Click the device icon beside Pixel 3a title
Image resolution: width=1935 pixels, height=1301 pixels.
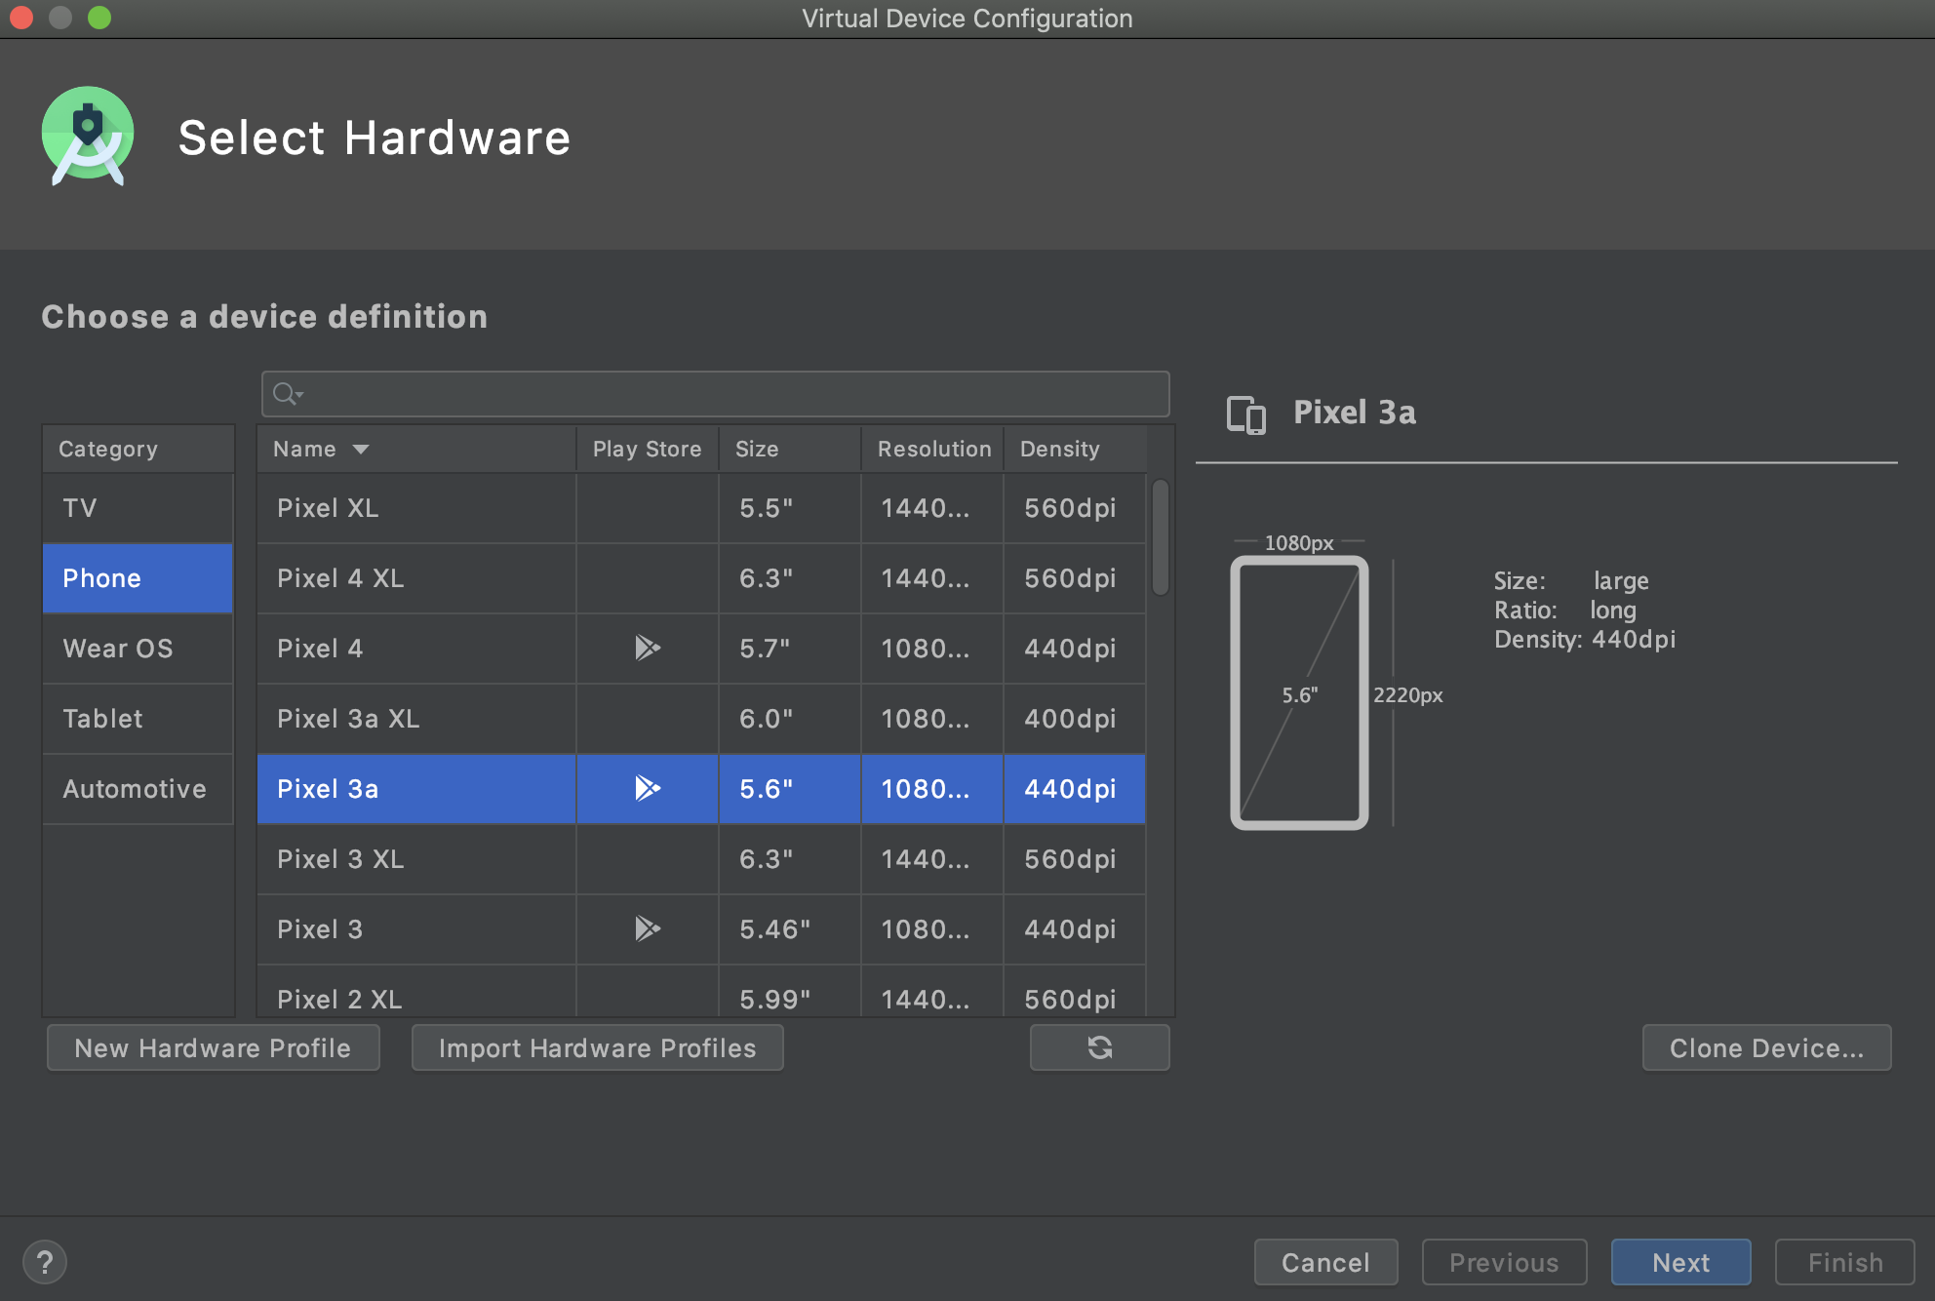1245,414
